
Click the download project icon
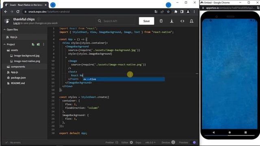click(171, 21)
